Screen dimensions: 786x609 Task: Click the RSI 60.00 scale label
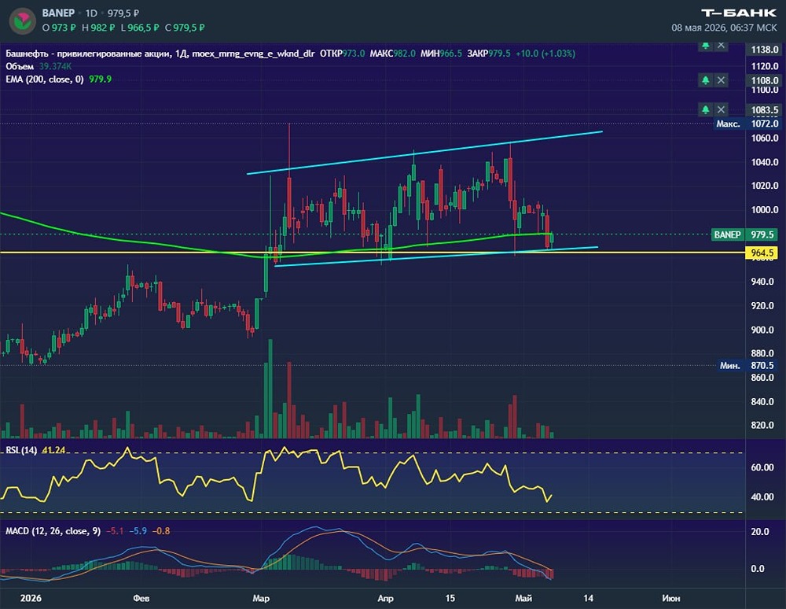point(762,467)
